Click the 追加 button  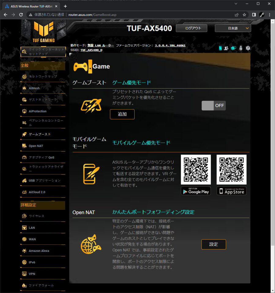click(x=122, y=114)
